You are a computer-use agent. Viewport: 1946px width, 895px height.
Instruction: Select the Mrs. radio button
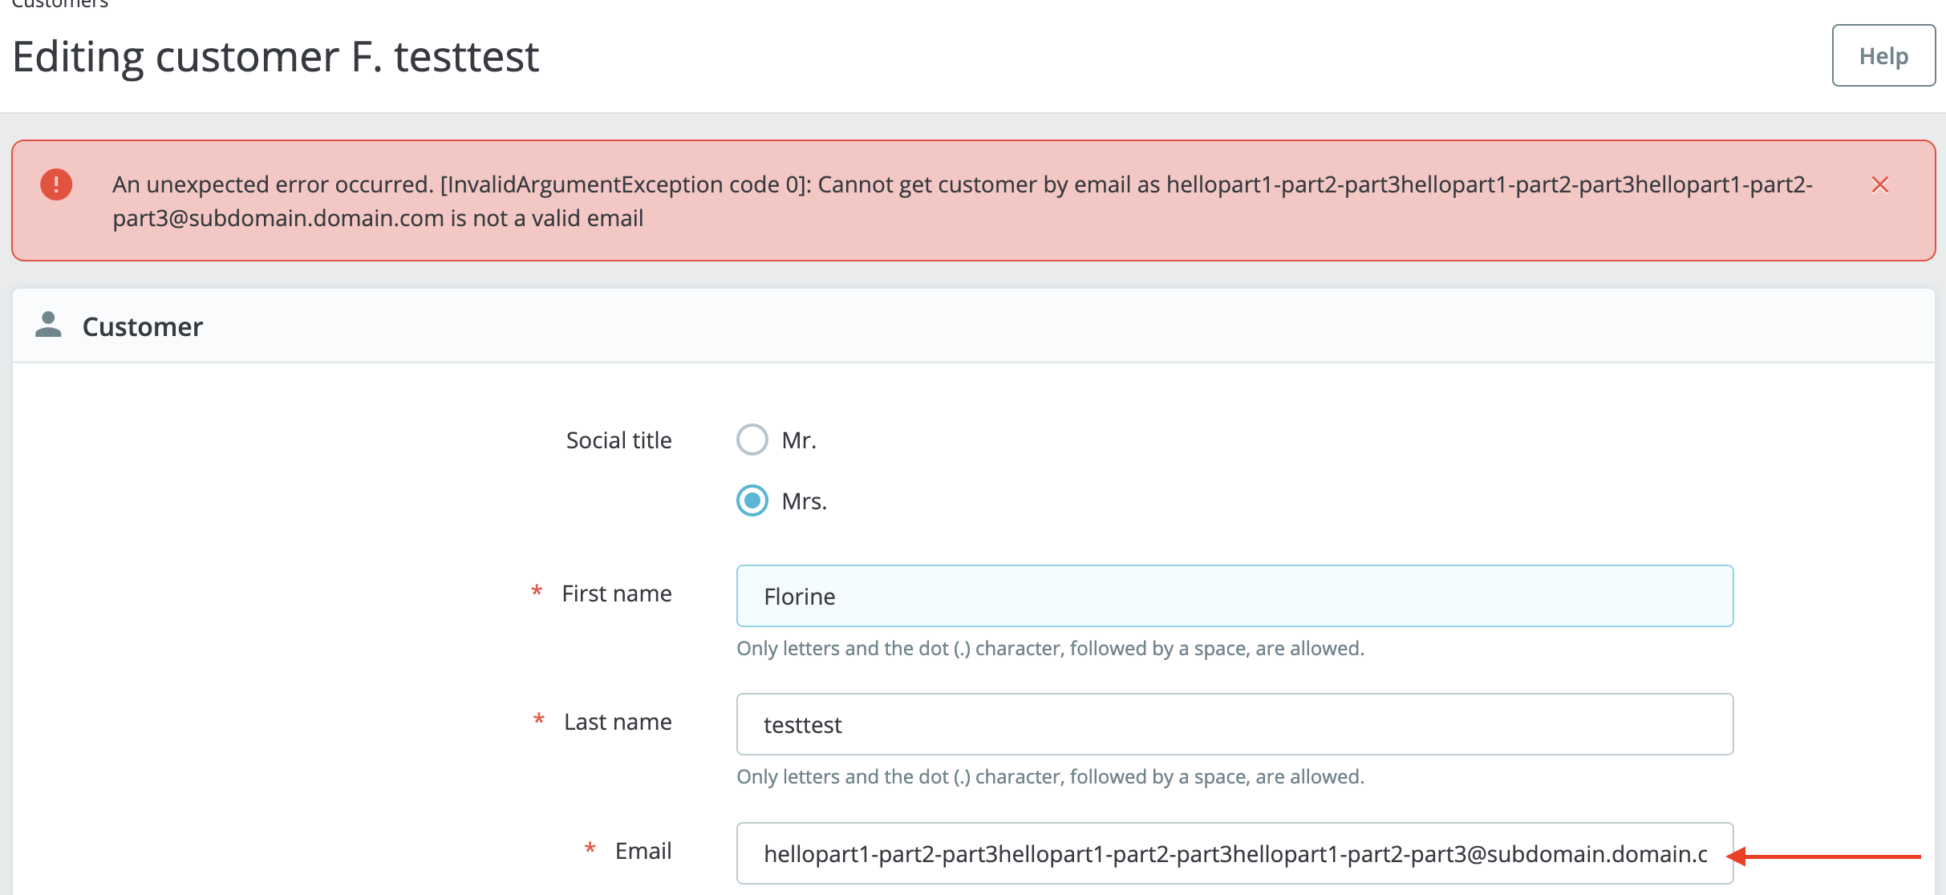(752, 500)
